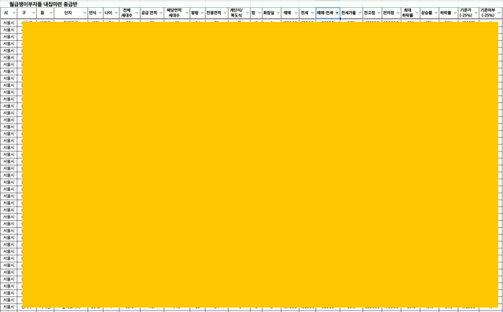This screenshot has width=503, height=312.
Task: Open the 전세가율 column filter icon
Action: click(x=360, y=13)
